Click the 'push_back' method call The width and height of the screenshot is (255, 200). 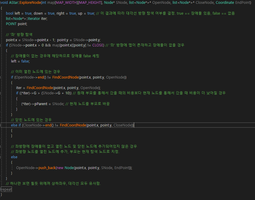tap(47, 168)
